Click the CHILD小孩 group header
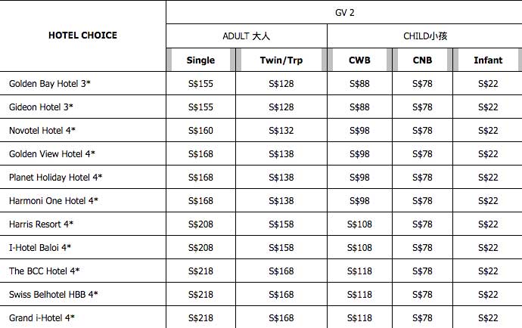Screen dimensions: 522x328 (424, 36)
